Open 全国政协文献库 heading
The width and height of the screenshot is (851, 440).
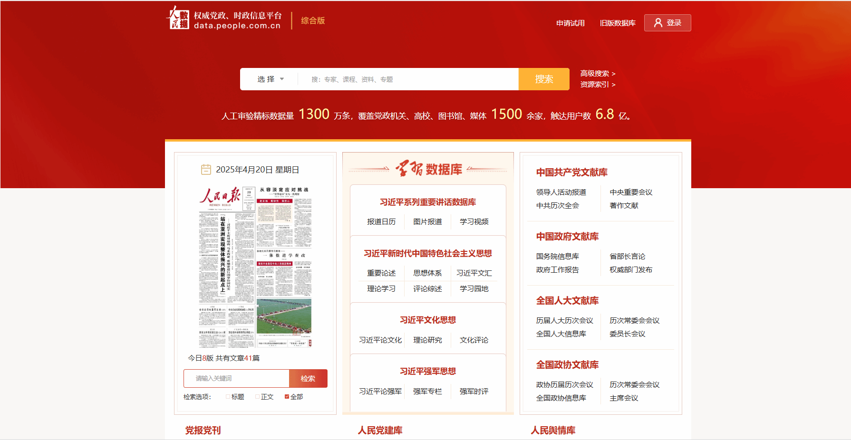tap(567, 365)
